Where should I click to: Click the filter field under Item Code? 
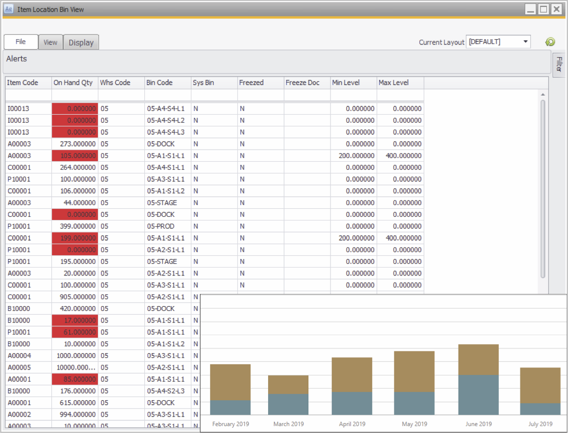tap(28, 95)
